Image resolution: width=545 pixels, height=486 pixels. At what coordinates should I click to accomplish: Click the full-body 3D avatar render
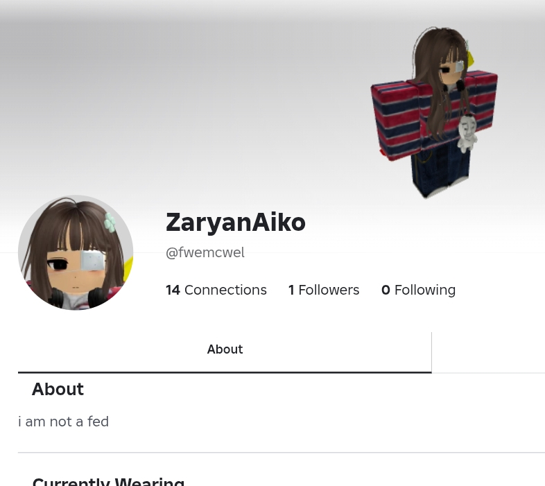tap(434, 112)
